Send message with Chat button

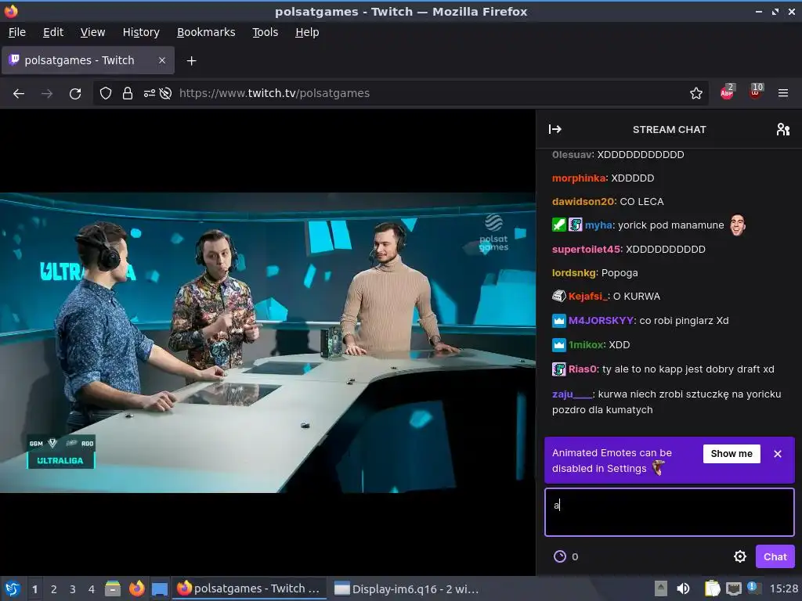(x=775, y=556)
